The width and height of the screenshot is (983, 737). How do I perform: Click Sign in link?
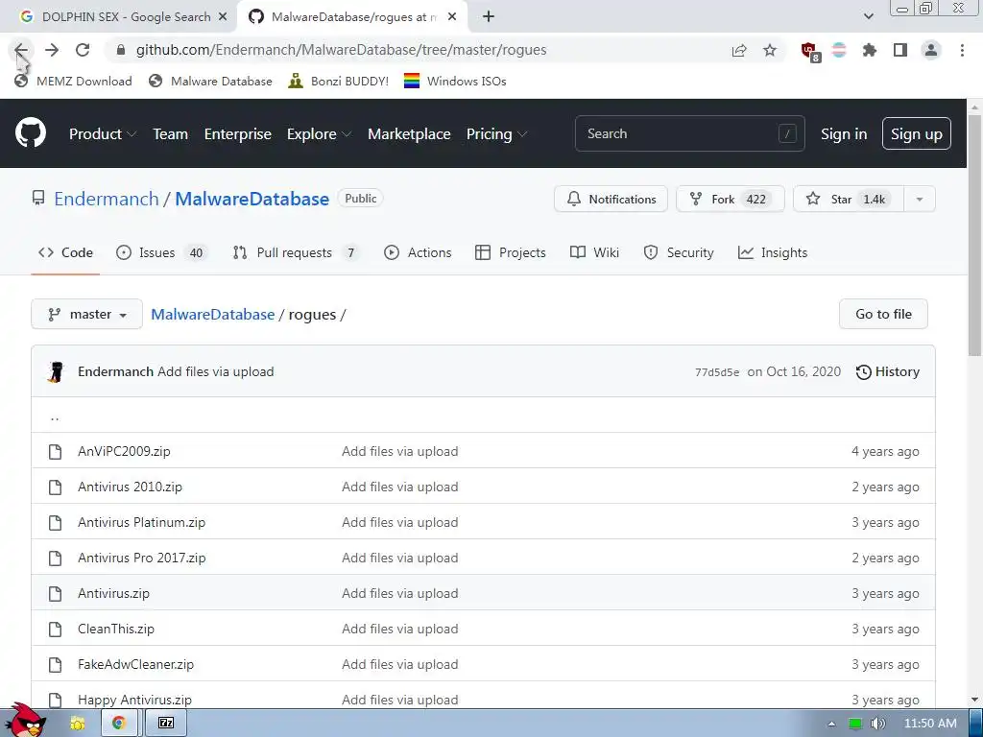844,134
